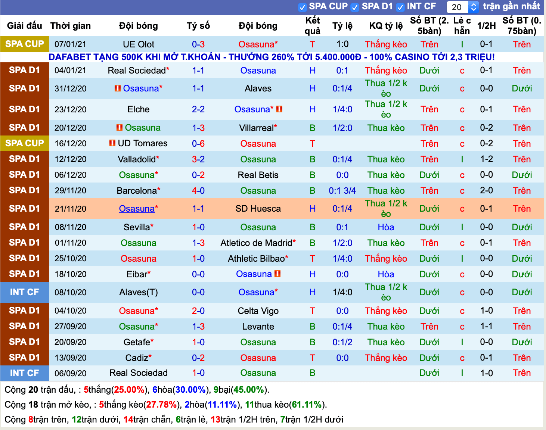Click Valladolid* team name
This screenshot has height=430, width=546.
pos(139,159)
